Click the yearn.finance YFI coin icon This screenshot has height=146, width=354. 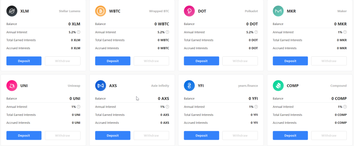coord(189,86)
